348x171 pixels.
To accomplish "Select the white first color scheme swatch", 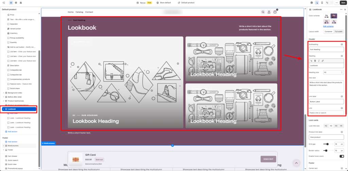I will (x=327, y=16).
